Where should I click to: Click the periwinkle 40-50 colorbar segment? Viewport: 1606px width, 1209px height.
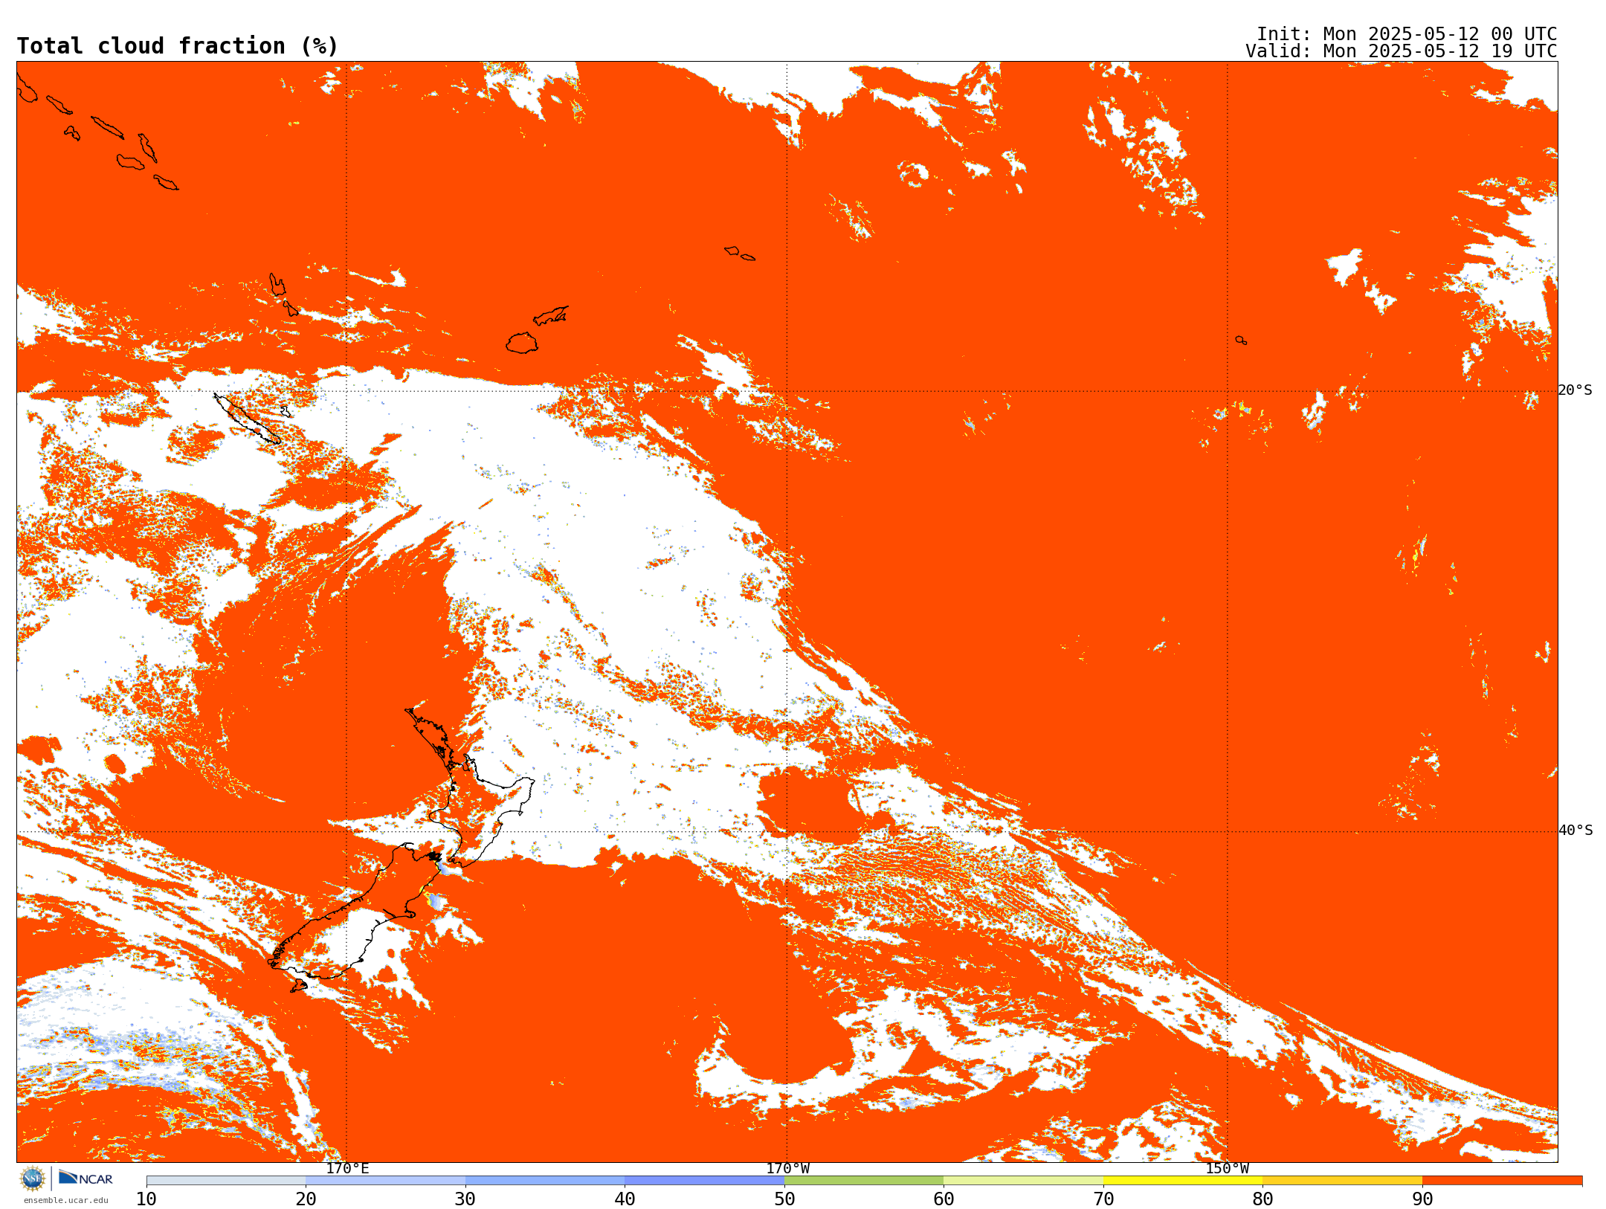704,1181
